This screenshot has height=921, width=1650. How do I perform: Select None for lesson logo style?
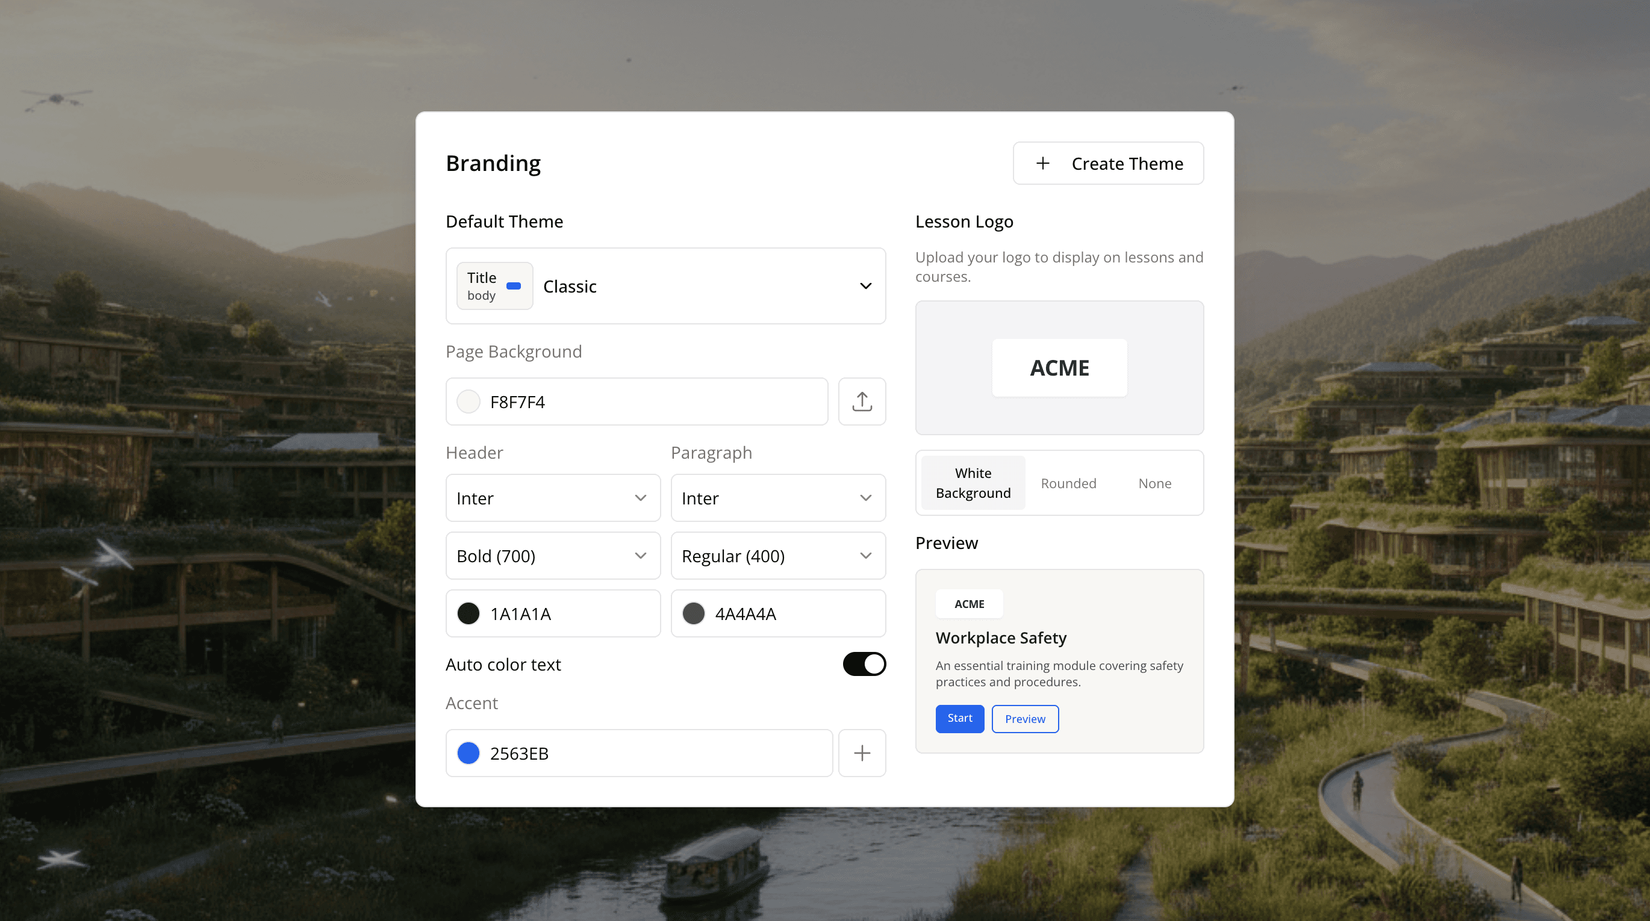pyautogui.click(x=1154, y=483)
